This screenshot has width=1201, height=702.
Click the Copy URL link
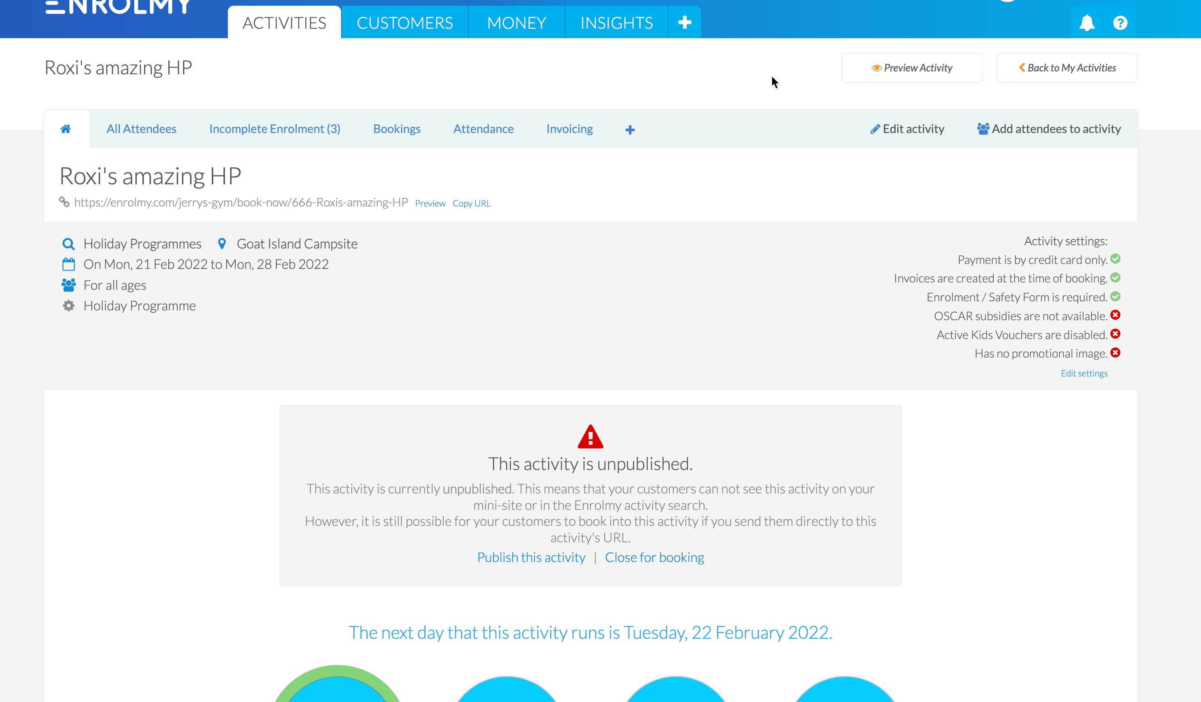click(x=471, y=203)
